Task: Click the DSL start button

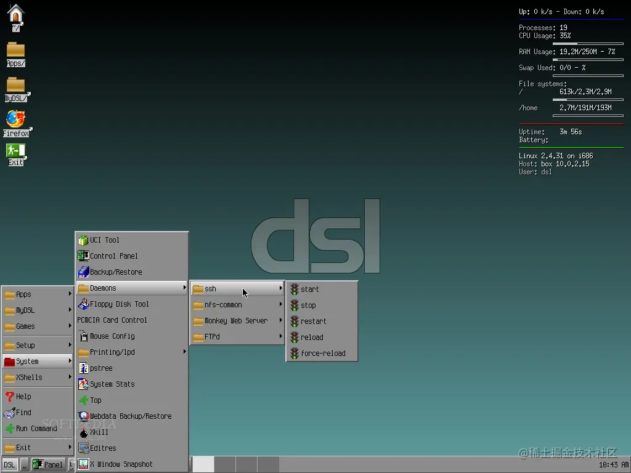Action: point(9,464)
